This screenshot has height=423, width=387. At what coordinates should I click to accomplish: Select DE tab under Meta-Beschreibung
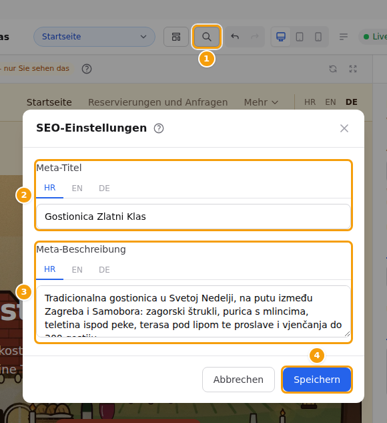(x=104, y=269)
